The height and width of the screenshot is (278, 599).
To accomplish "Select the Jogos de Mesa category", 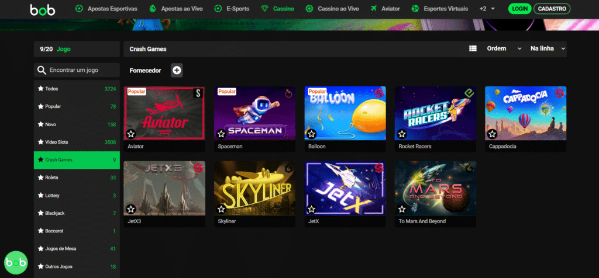I will click(77, 249).
